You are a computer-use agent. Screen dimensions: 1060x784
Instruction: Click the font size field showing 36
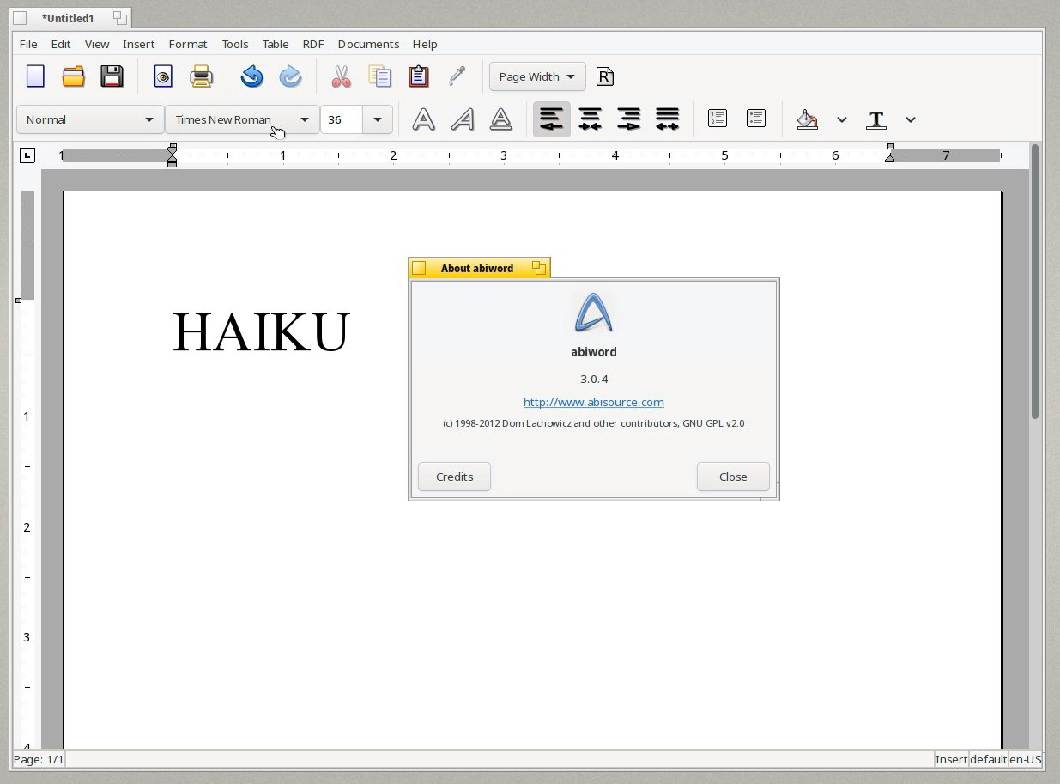342,119
